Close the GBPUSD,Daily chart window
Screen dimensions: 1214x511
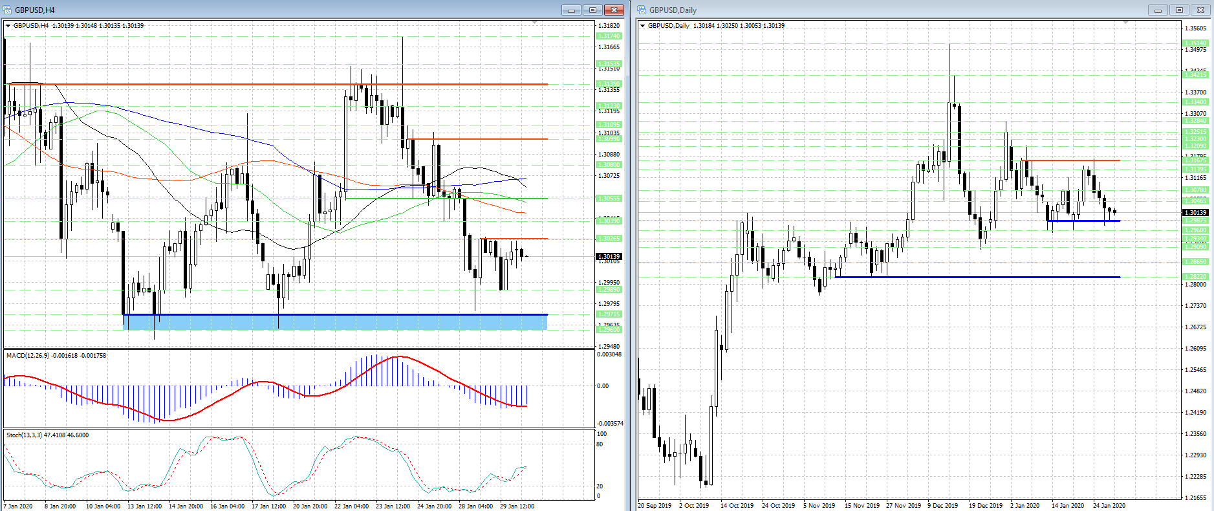pyautogui.click(x=1200, y=10)
